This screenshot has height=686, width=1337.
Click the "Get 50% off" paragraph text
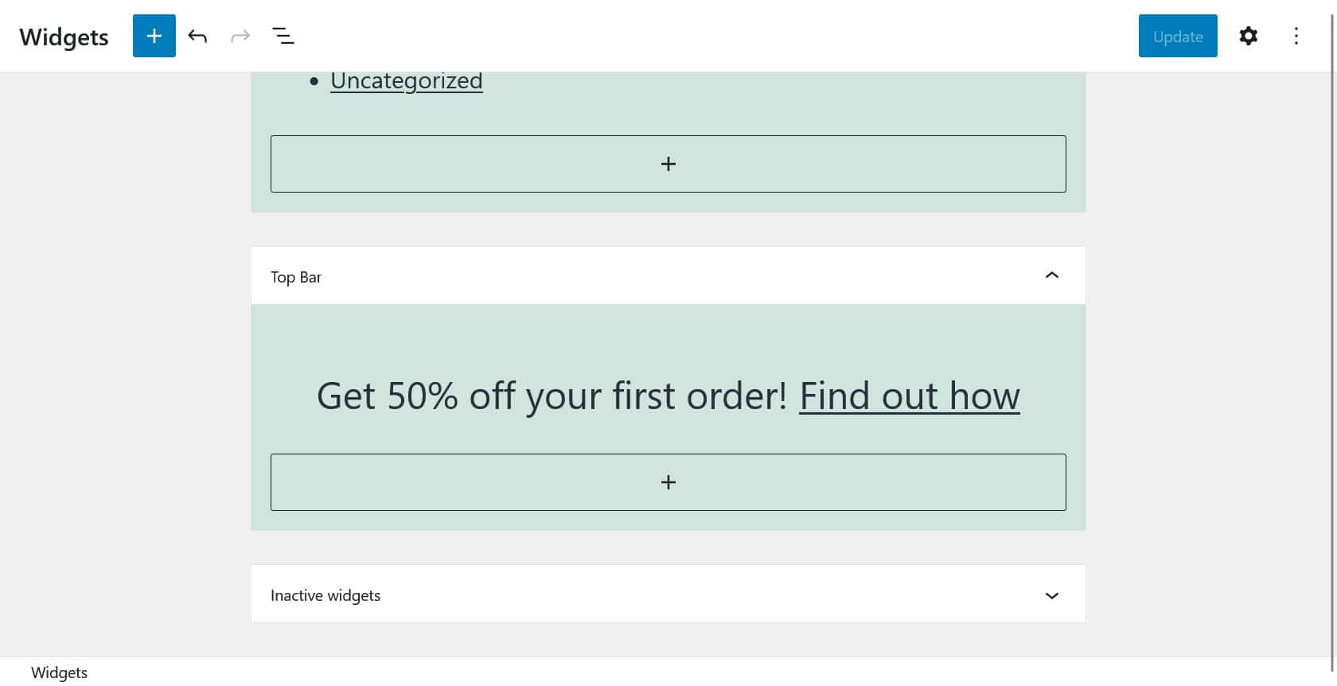tap(552, 396)
